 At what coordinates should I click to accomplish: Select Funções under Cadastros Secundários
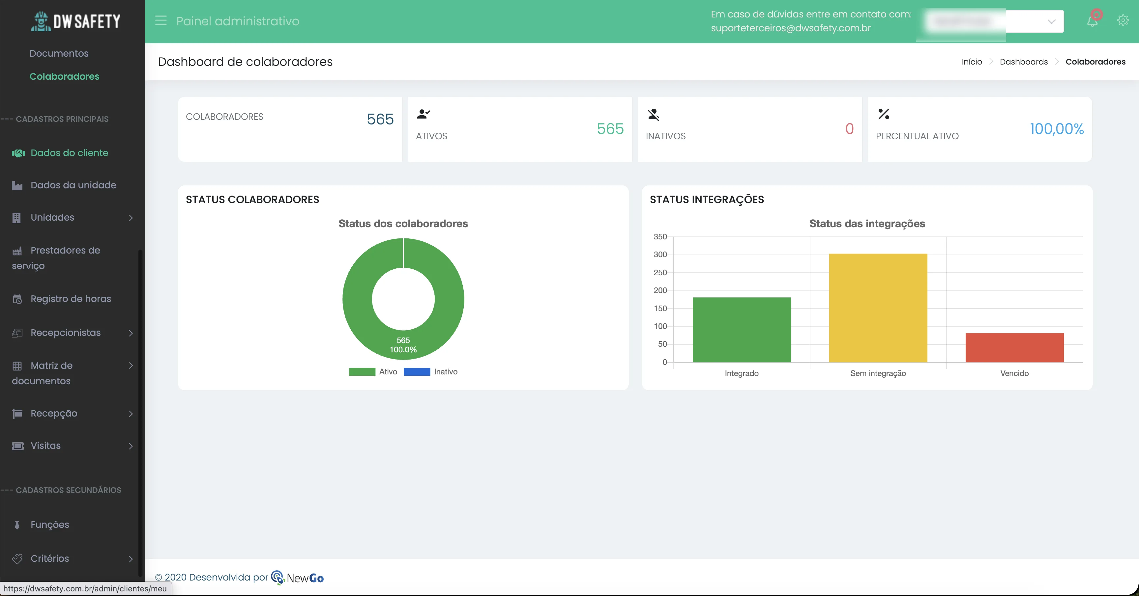(49, 525)
